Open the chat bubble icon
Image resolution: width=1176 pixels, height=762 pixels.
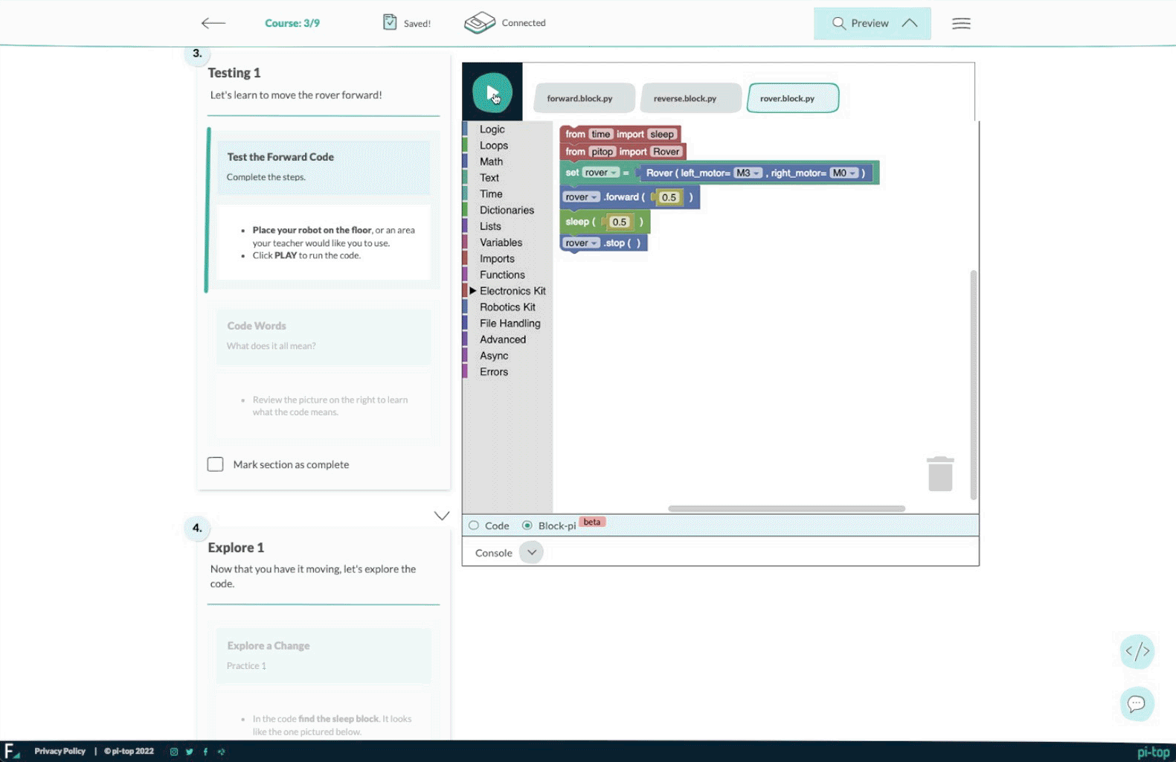1137,703
